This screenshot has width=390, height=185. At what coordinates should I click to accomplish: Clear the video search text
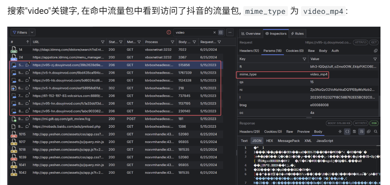[215, 32]
